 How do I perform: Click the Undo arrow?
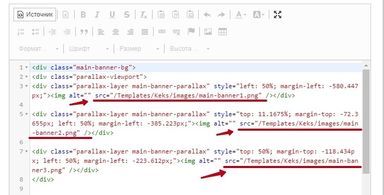click(x=207, y=15)
